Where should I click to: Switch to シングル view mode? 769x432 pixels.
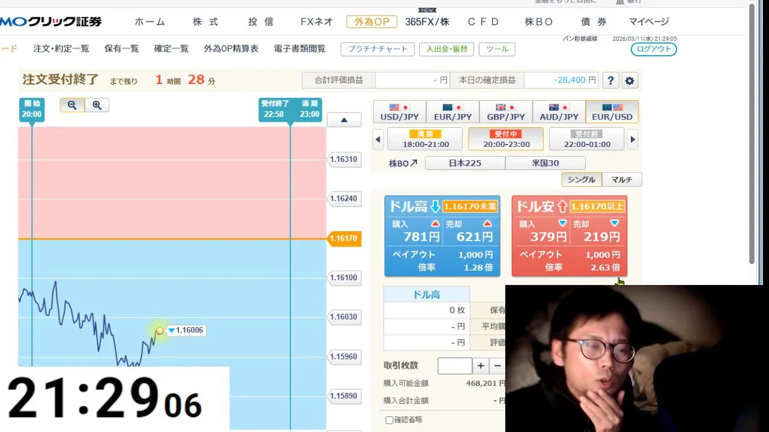581,179
